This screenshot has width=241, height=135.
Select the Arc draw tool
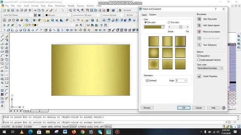2,55
